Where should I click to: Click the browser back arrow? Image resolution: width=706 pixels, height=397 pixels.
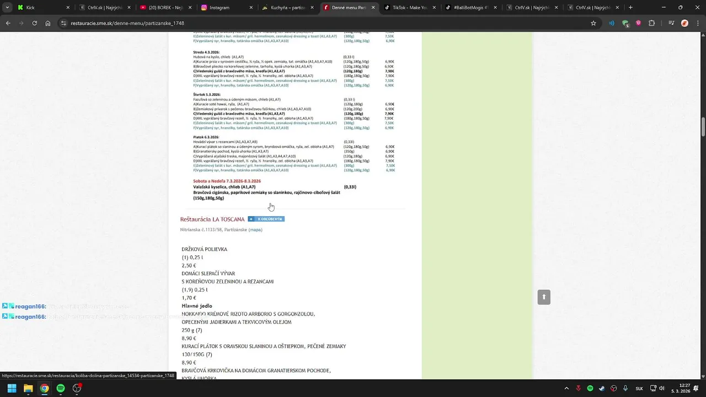[8, 23]
